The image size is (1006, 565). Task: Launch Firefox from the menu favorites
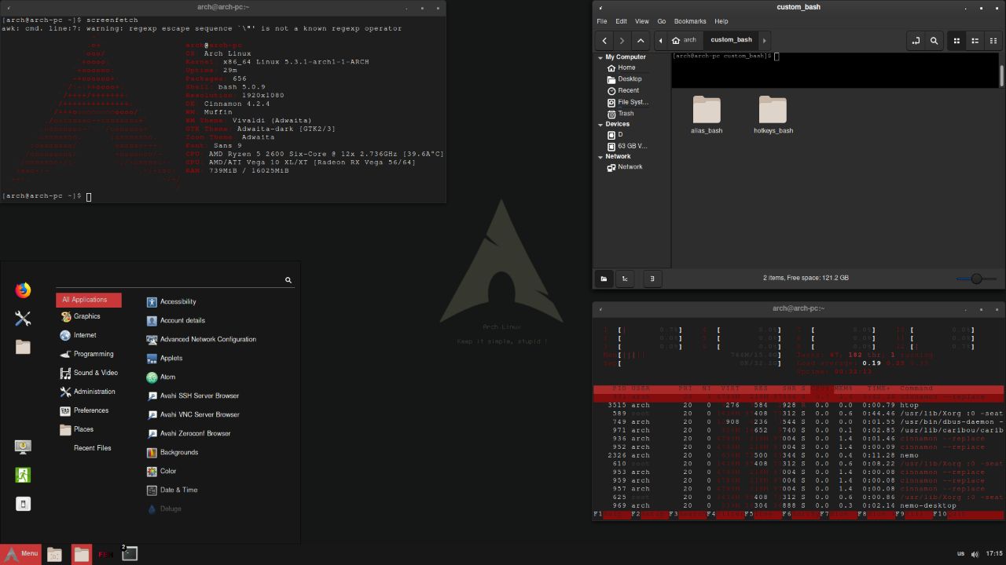point(23,290)
